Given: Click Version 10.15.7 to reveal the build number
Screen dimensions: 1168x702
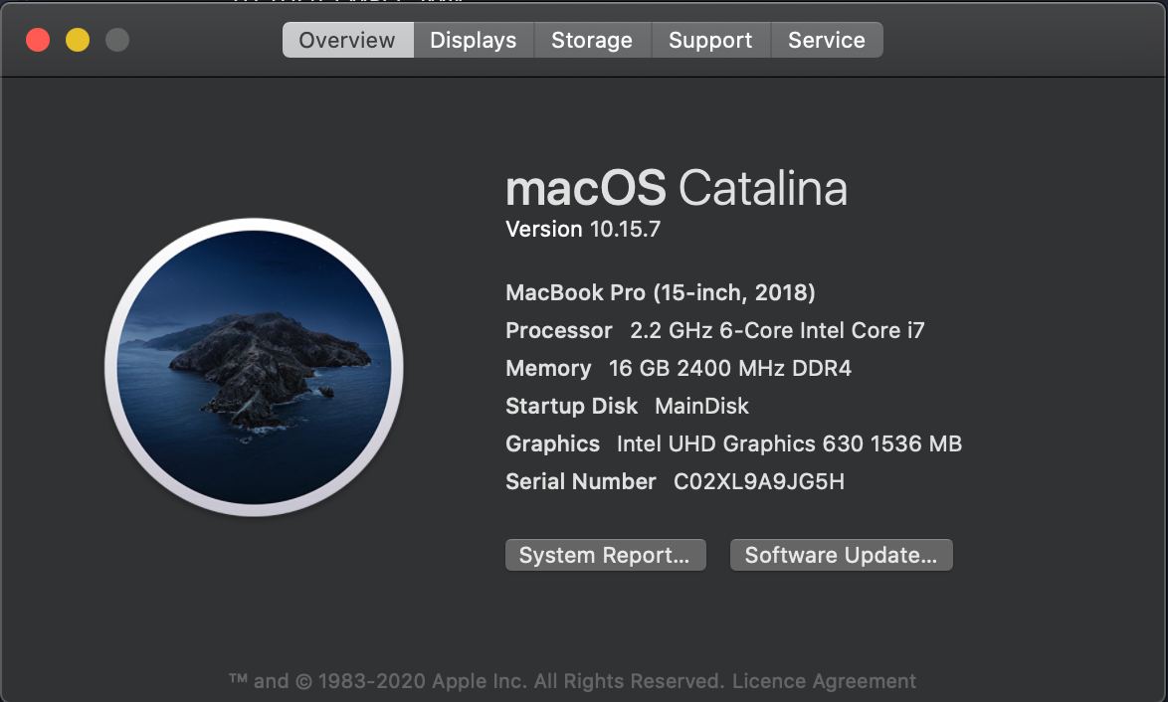Looking at the screenshot, I should [583, 230].
